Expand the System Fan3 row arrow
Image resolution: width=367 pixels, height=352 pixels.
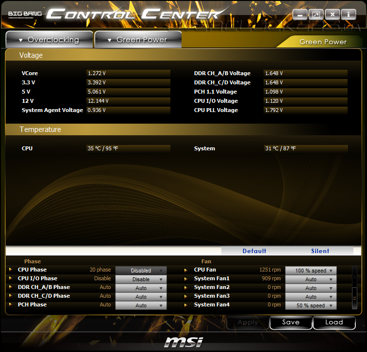[x=186, y=296]
